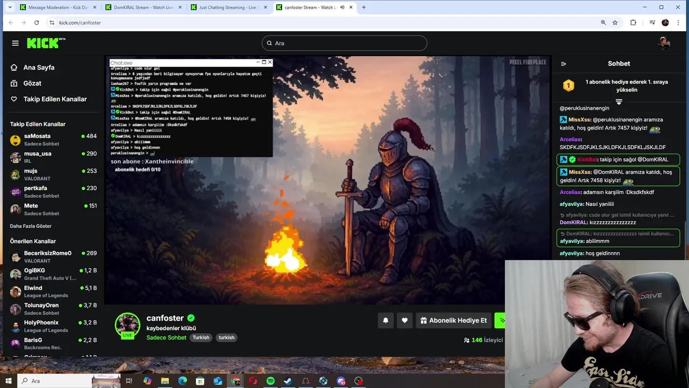Viewport: 689px width, 388px height.
Task: Click the address bar URL
Action: [x=80, y=23]
